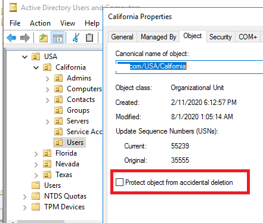Click the Modified date value 8/1/2020 1:05:14 AM
Screen dimensions: 263x223
pos(202,117)
